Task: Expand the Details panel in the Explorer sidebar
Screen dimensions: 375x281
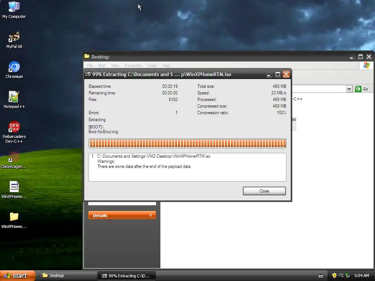Action: point(122,215)
